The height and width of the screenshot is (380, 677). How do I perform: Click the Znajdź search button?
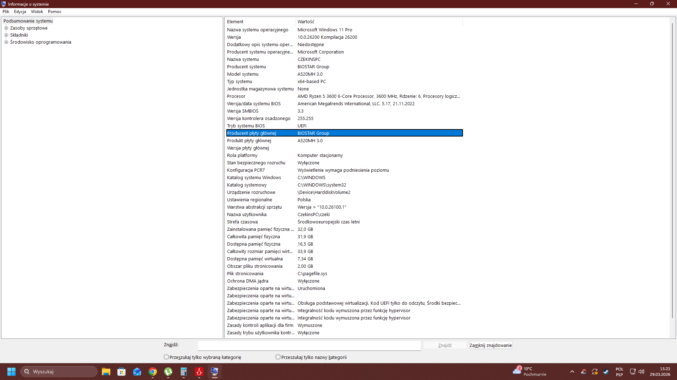tap(445, 346)
